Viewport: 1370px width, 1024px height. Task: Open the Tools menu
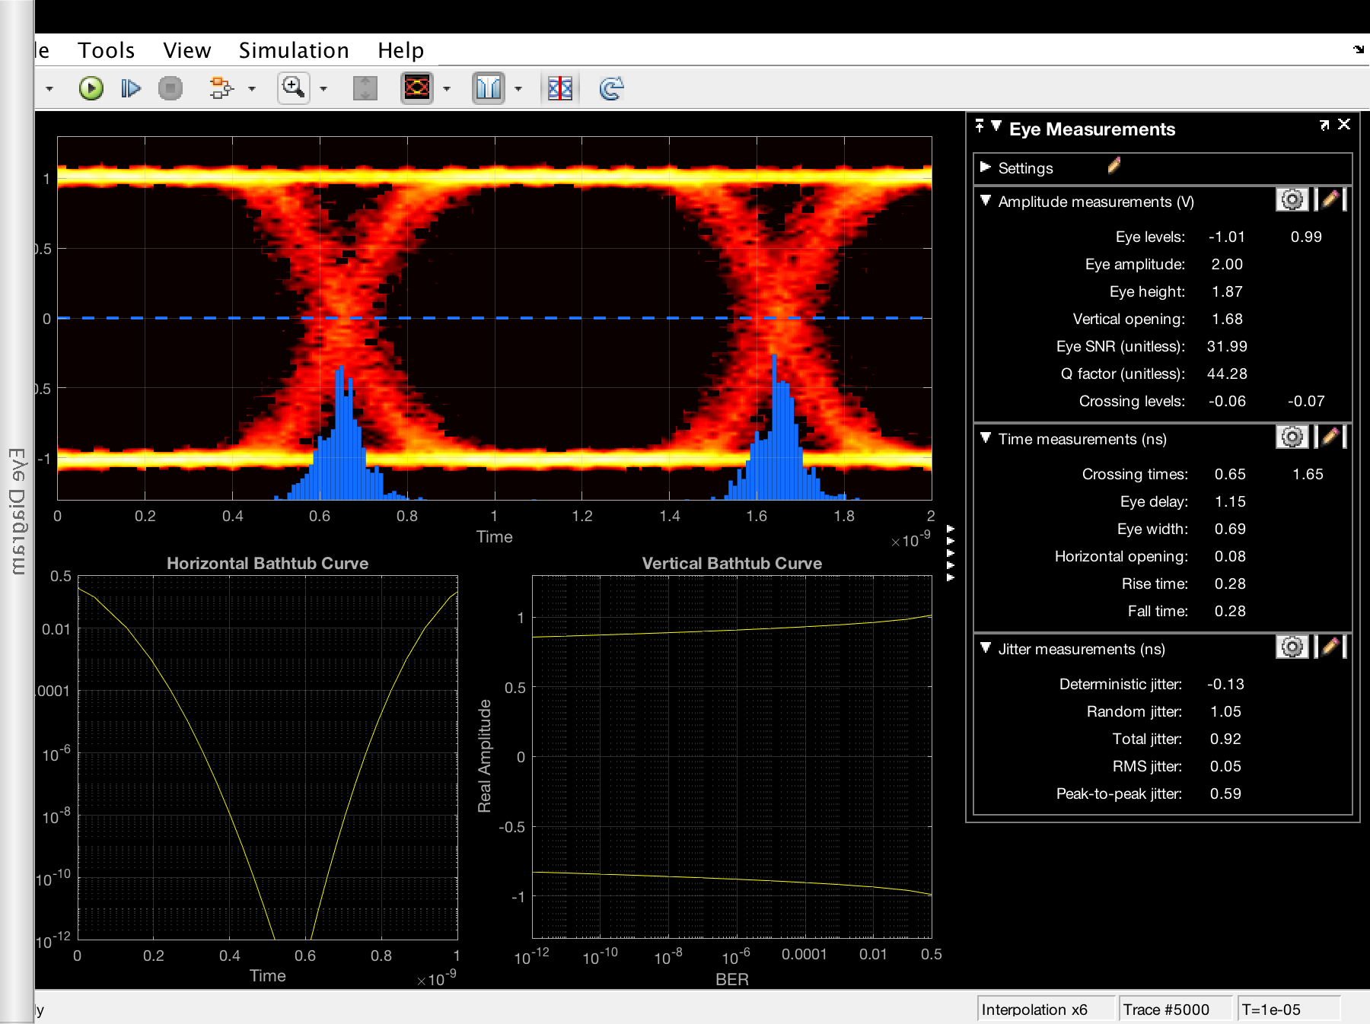click(x=106, y=50)
